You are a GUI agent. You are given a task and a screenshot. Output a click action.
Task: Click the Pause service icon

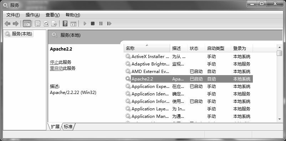pos(101,23)
